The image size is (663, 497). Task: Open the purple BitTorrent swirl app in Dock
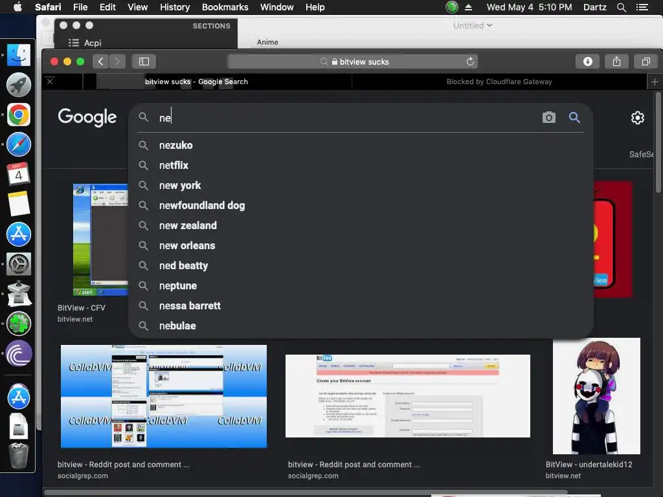19,353
